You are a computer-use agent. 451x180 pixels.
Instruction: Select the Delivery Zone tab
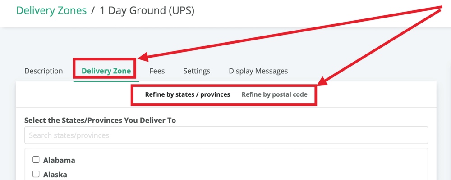pyautogui.click(x=106, y=71)
